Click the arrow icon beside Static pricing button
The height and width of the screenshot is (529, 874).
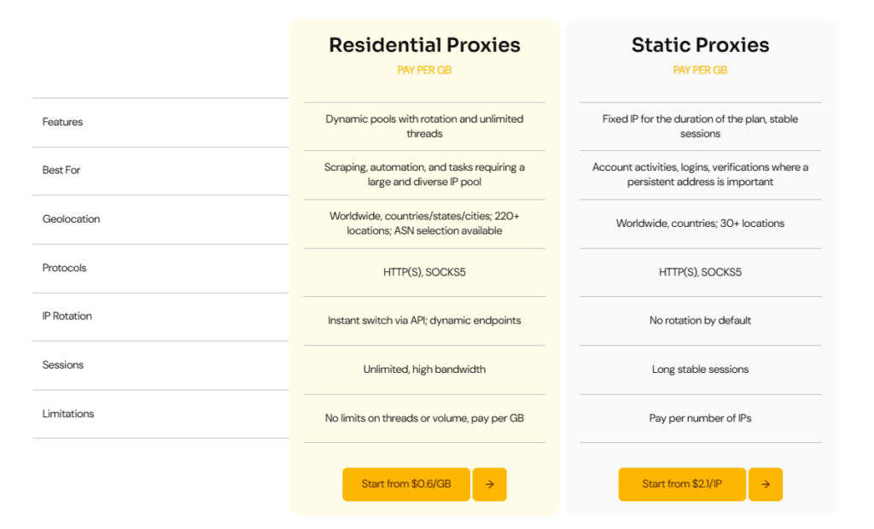766,484
